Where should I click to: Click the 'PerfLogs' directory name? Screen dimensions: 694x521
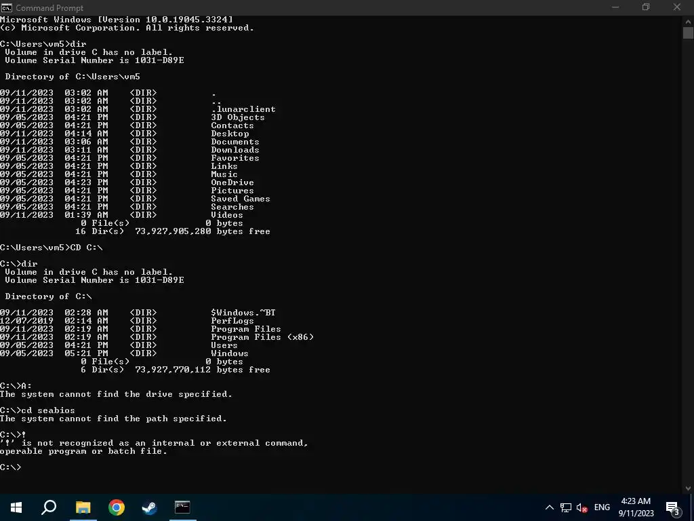coord(232,321)
